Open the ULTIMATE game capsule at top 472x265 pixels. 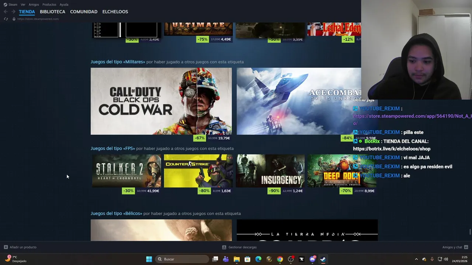(198, 29)
